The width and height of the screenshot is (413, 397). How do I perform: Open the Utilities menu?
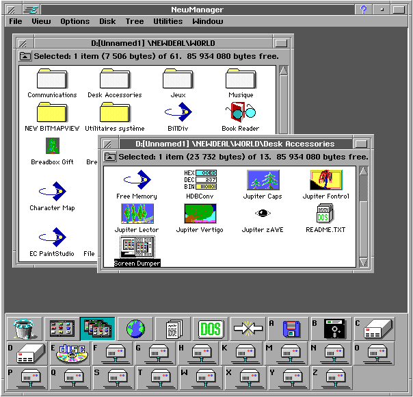168,21
